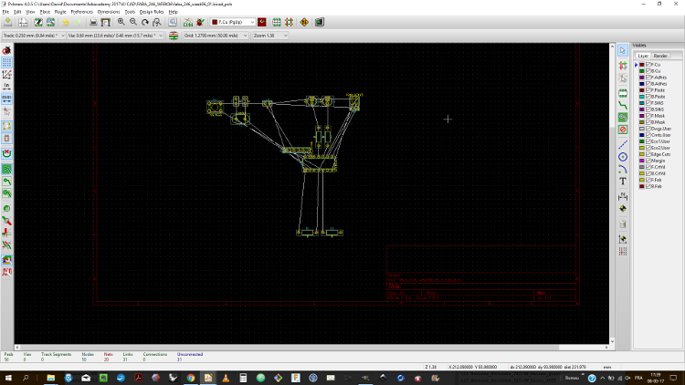The image size is (685, 385).
Task: Open the Dimensions menu
Action: click(109, 12)
